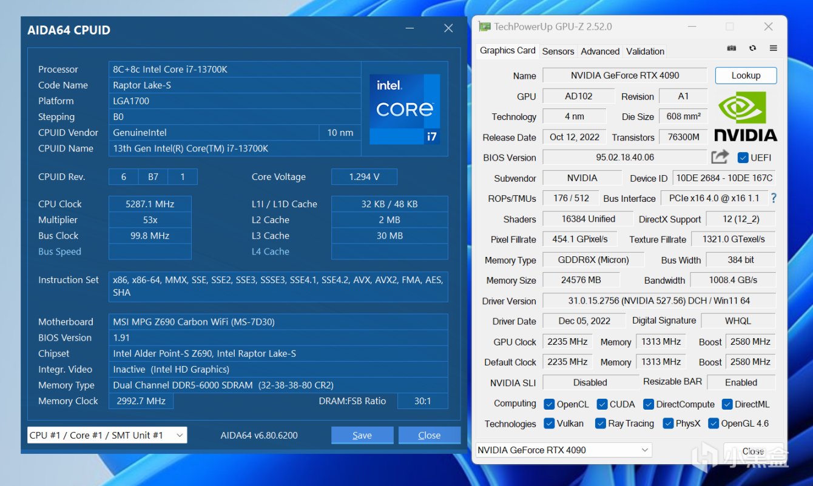
Task: Open the CPU #1 / Core #1 dropdown
Action: click(x=107, y=435)
